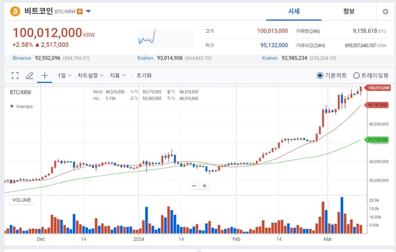Zoom in chart with plus button
Viewport: 396px width, 252px height.
click(205, 186)
